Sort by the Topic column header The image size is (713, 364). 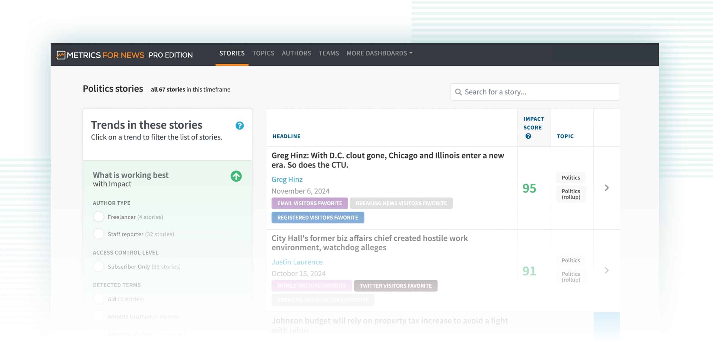coord(565,136)
